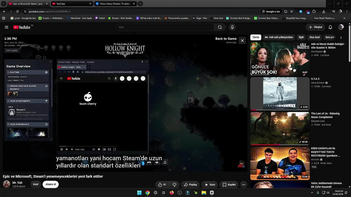Open the YouTube guide hamburger menu
351x197 pixels.
click(x=7, y=27)
